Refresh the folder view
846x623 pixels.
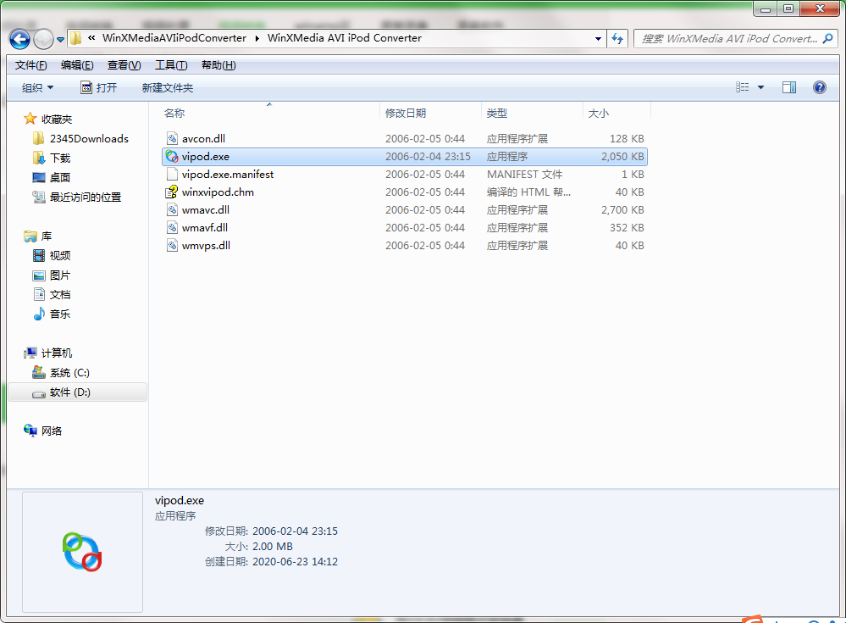pos(617,39)
